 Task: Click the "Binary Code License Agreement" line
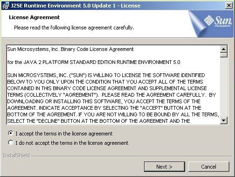70,49
